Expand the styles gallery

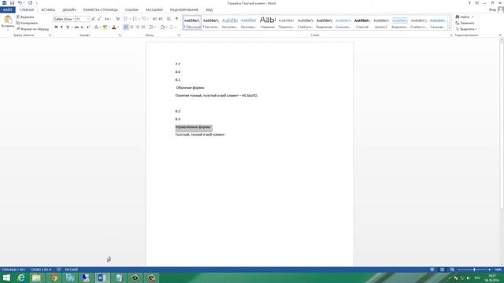coord(450,28)
